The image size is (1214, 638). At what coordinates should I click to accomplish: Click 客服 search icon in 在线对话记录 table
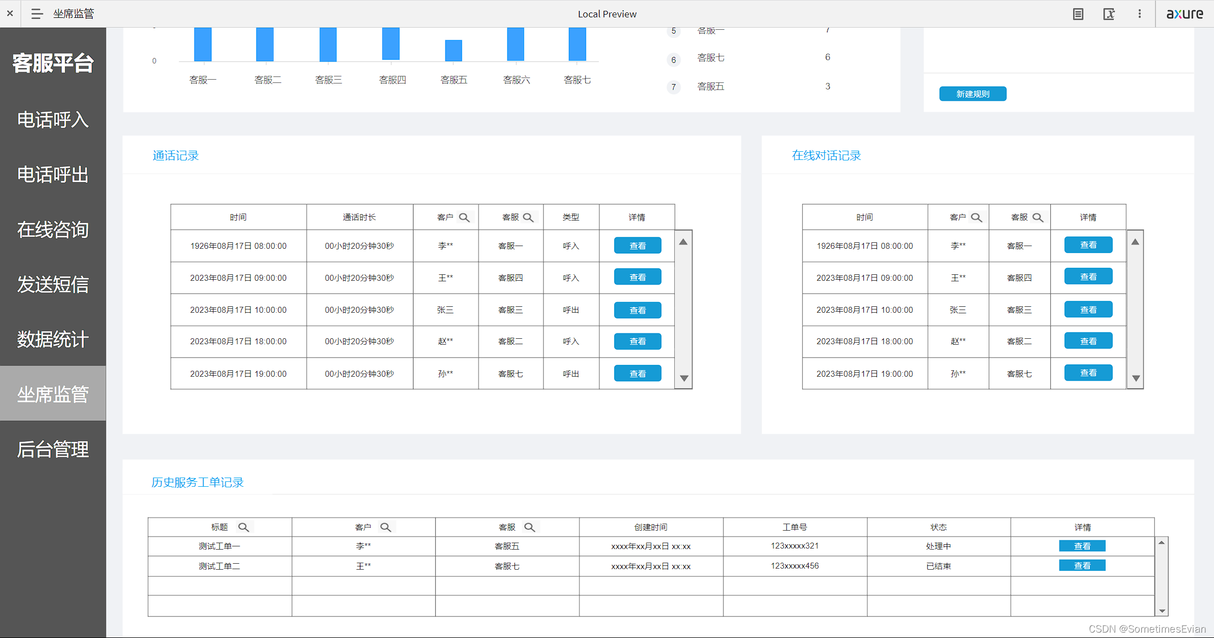coord(1037,217)
